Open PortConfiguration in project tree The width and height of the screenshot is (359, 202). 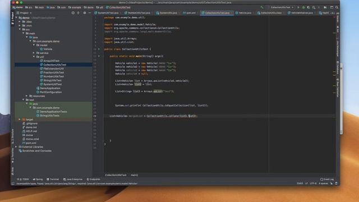point(50,92)
